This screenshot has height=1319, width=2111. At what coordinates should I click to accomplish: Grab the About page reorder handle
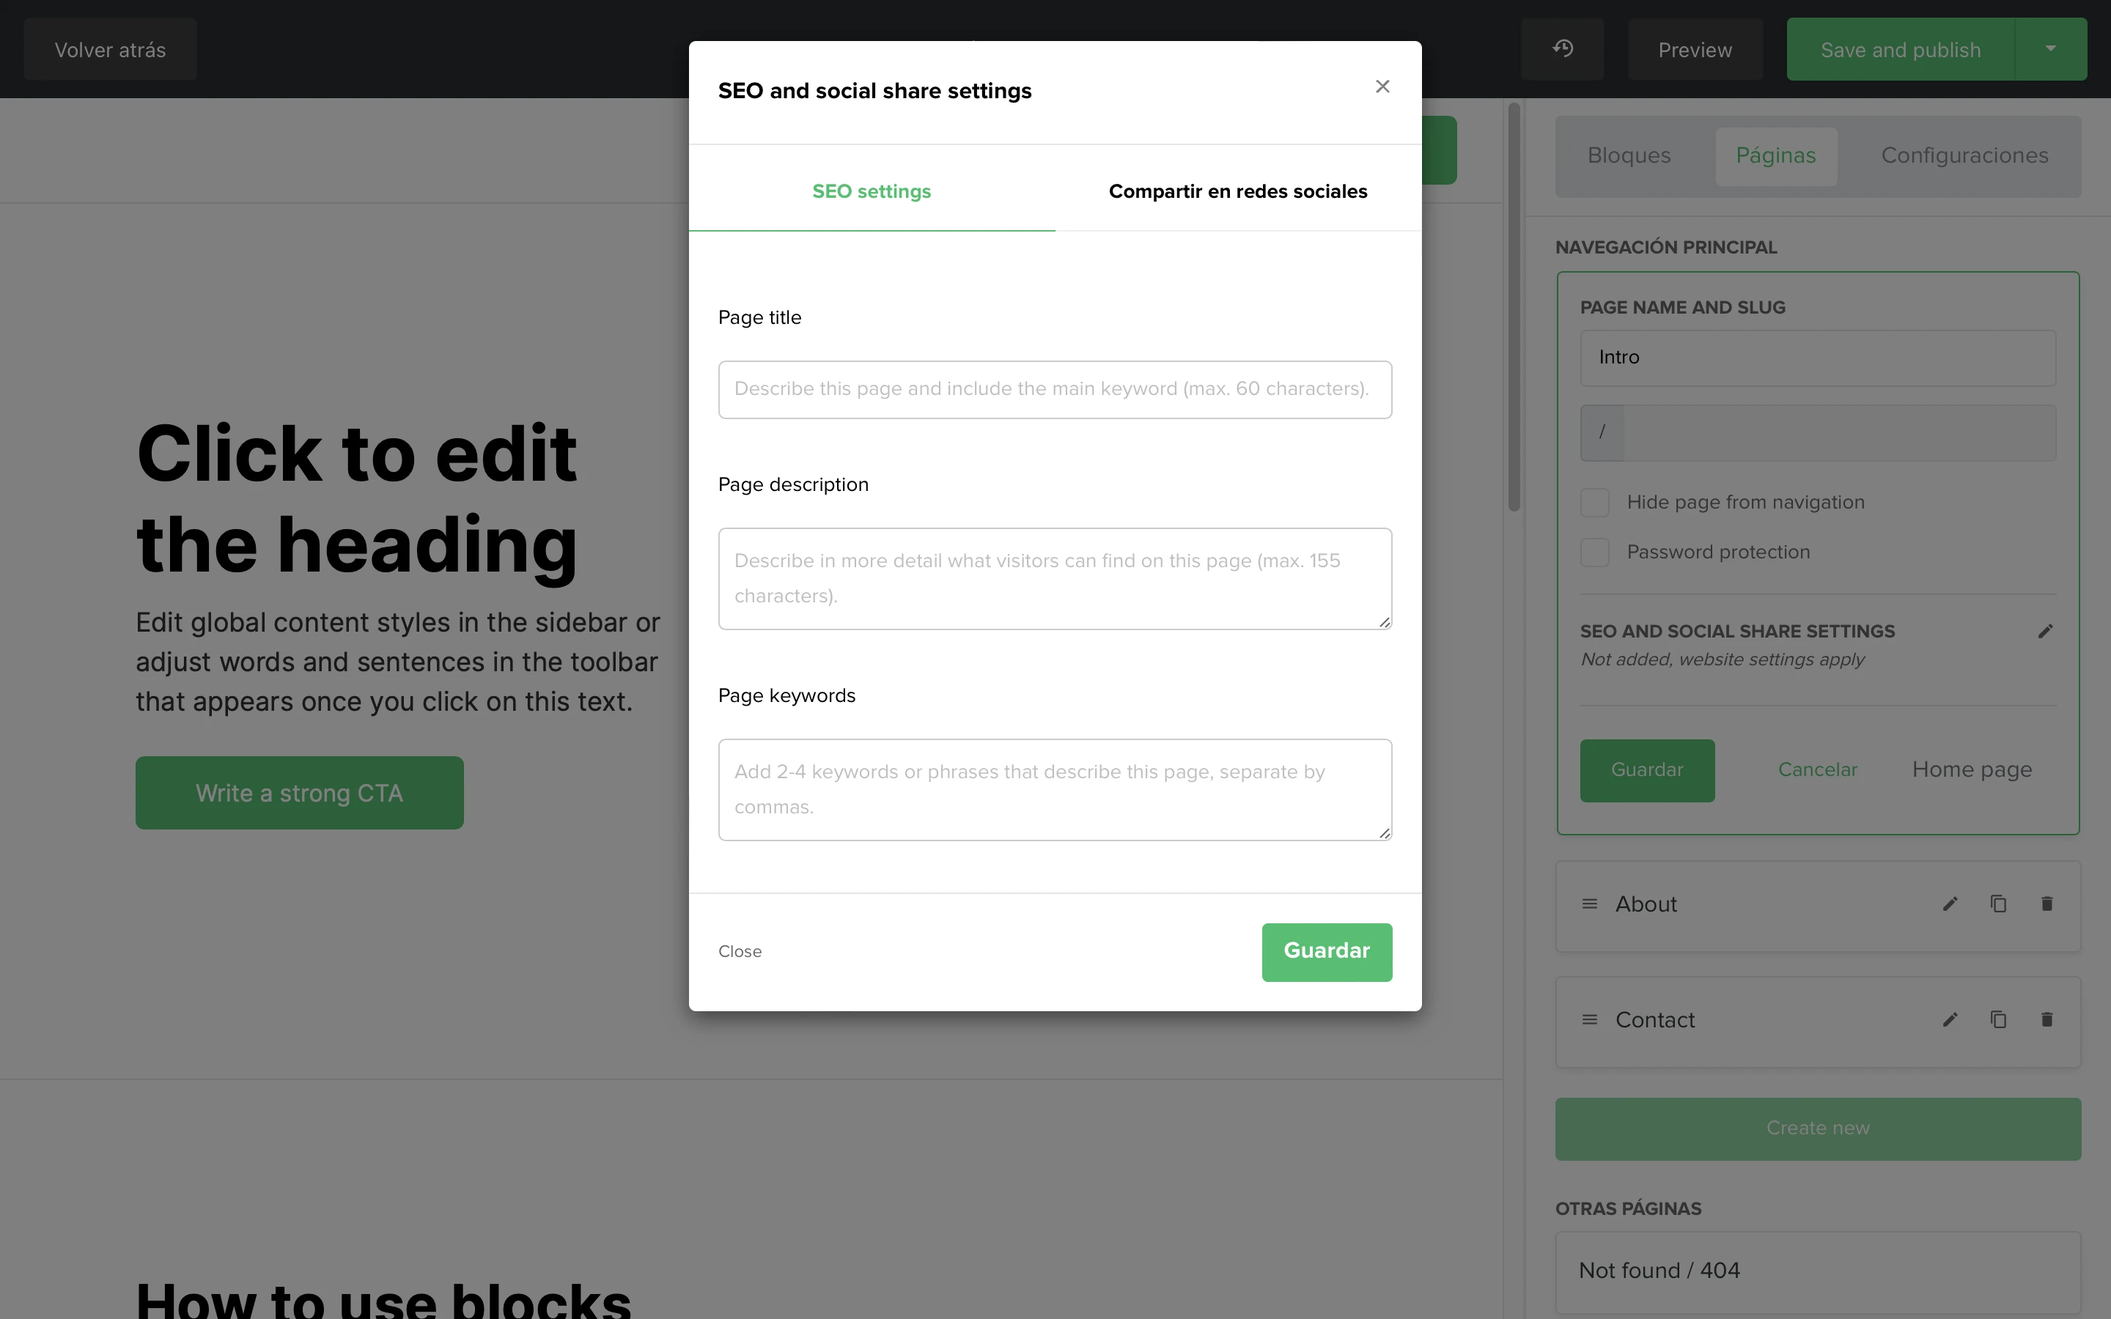tap(1589, 904)
